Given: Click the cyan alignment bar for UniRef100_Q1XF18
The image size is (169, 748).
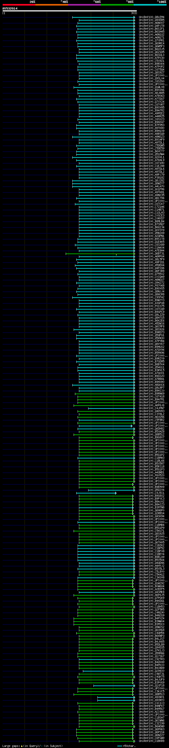Looking at the screenshot, I should (114, 686).
